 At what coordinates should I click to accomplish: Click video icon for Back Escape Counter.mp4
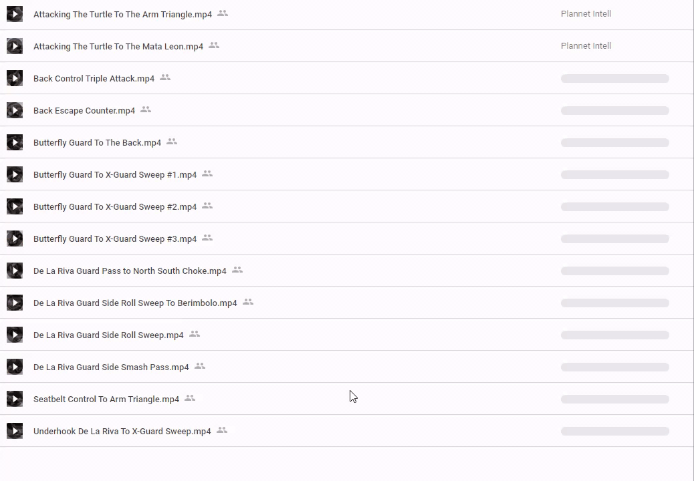15,110
